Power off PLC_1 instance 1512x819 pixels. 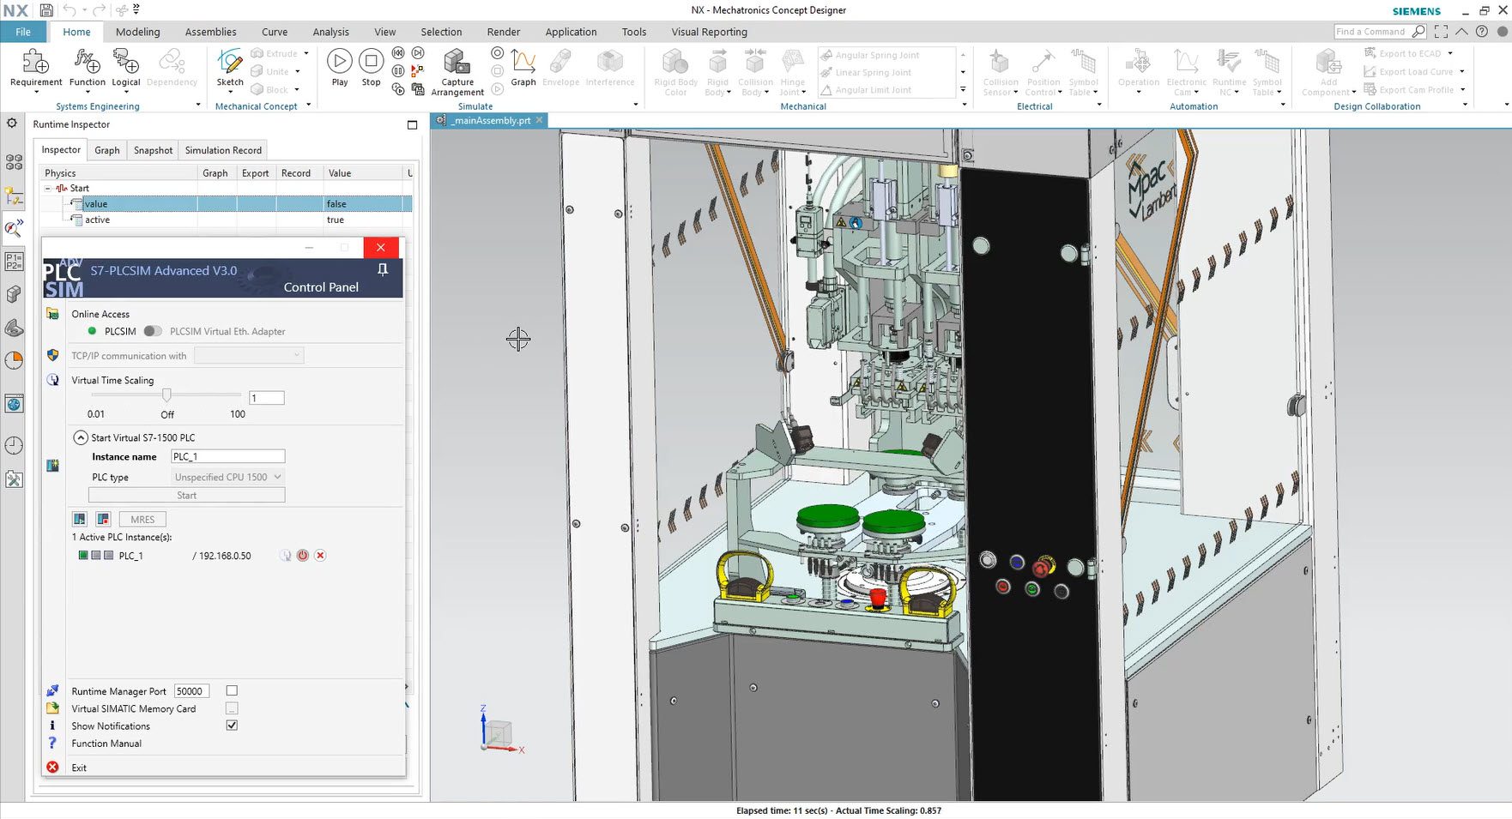tap(303, 556)
